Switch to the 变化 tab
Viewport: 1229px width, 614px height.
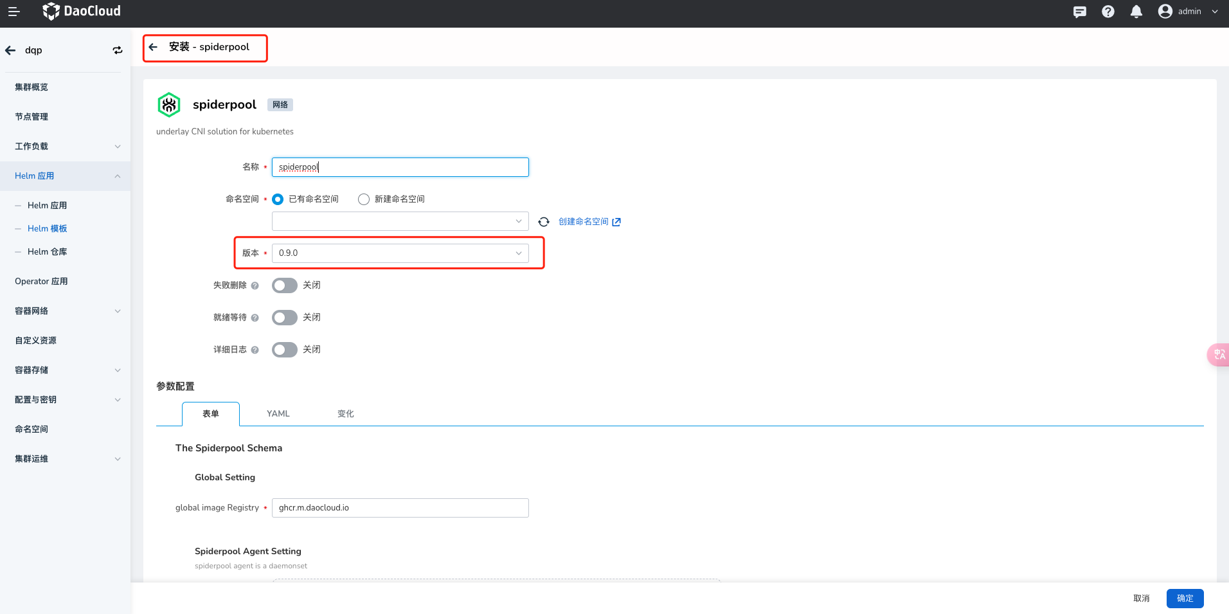tap(346, 413)
